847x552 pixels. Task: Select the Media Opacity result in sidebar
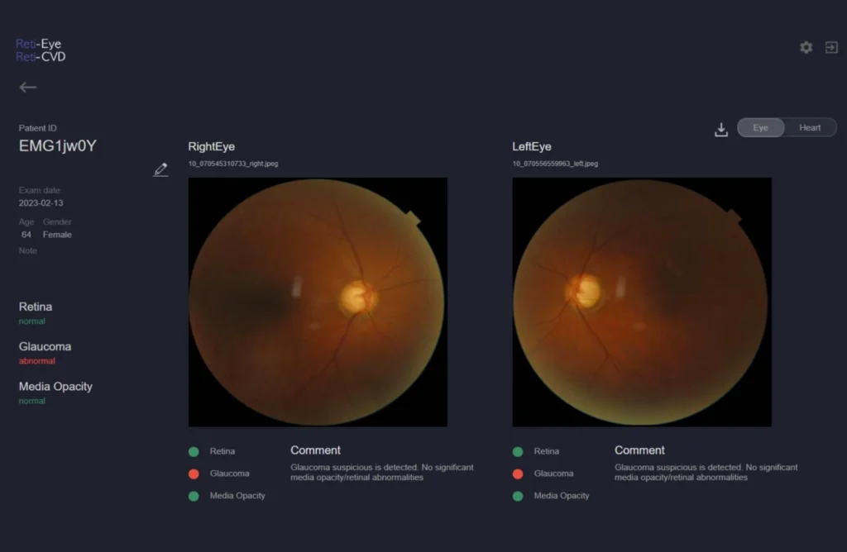[55, 393]
